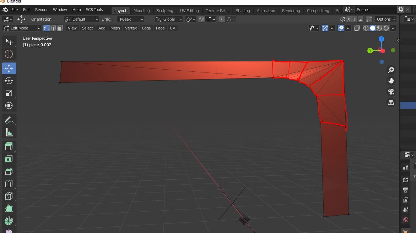Open the File menu
This screenshot has width=416, height=233.
[x=15, y=10]
